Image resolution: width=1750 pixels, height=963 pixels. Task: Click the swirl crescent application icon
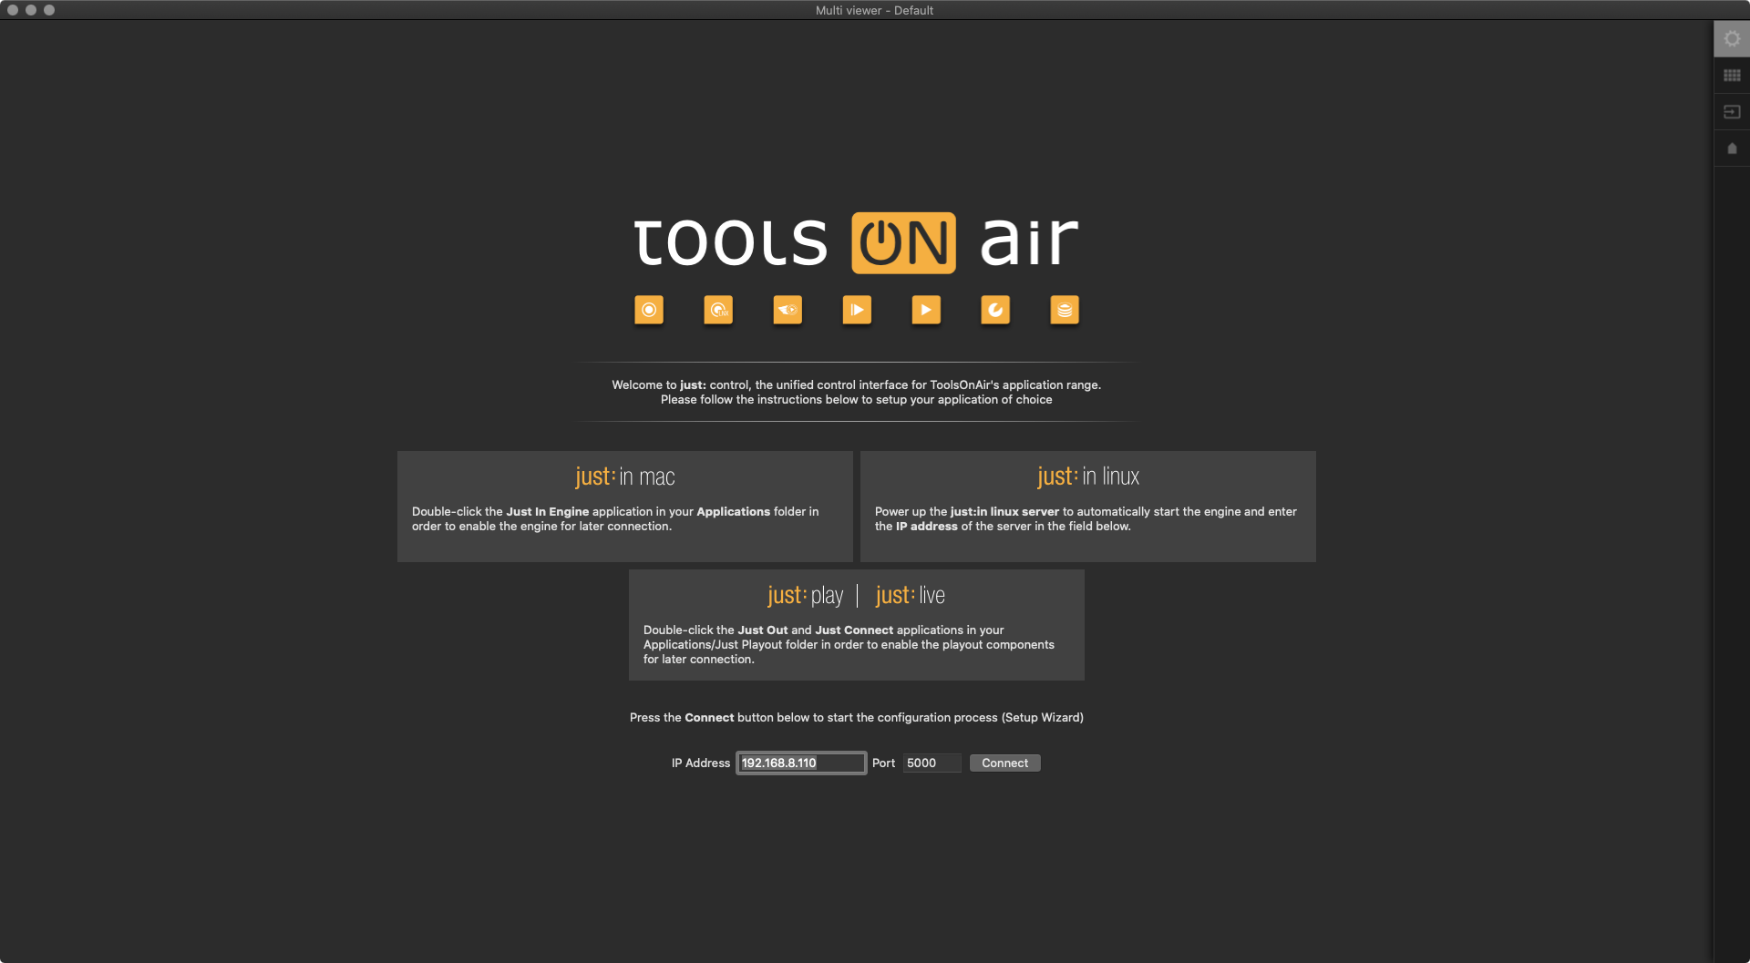point(995,310)
